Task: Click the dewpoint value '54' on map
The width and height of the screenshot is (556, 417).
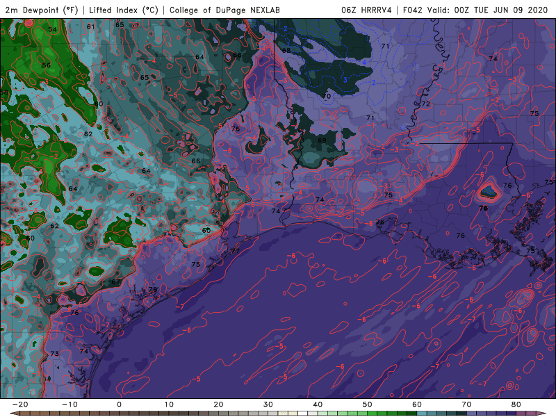Action: (53, 29)
